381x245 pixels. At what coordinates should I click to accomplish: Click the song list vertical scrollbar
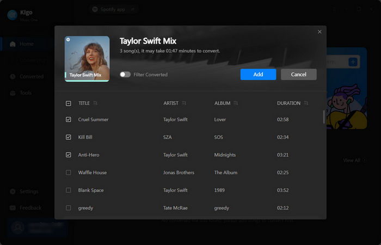324,117
